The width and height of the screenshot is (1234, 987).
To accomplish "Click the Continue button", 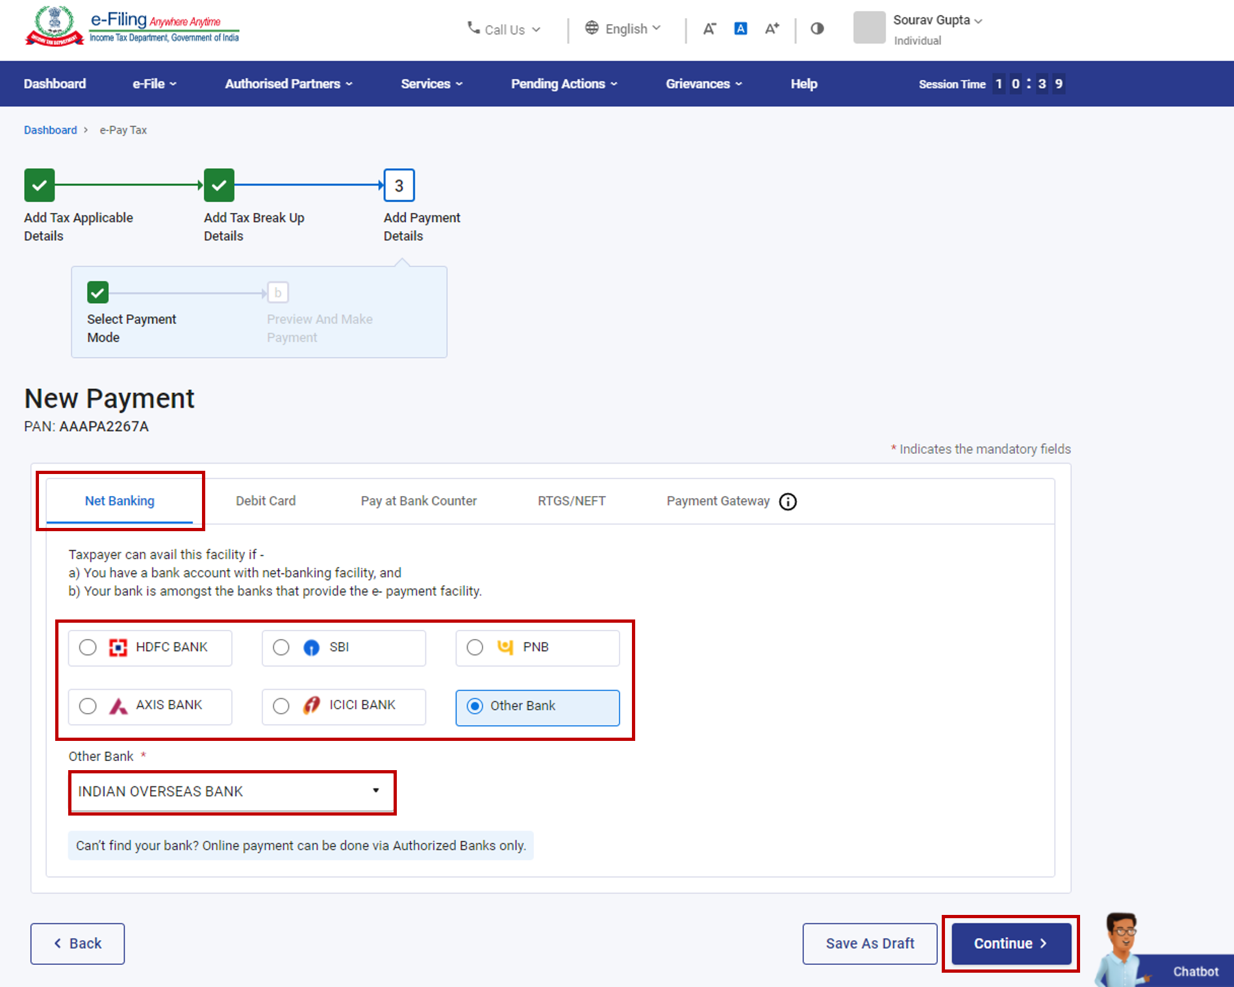I will click(1010, 943).
